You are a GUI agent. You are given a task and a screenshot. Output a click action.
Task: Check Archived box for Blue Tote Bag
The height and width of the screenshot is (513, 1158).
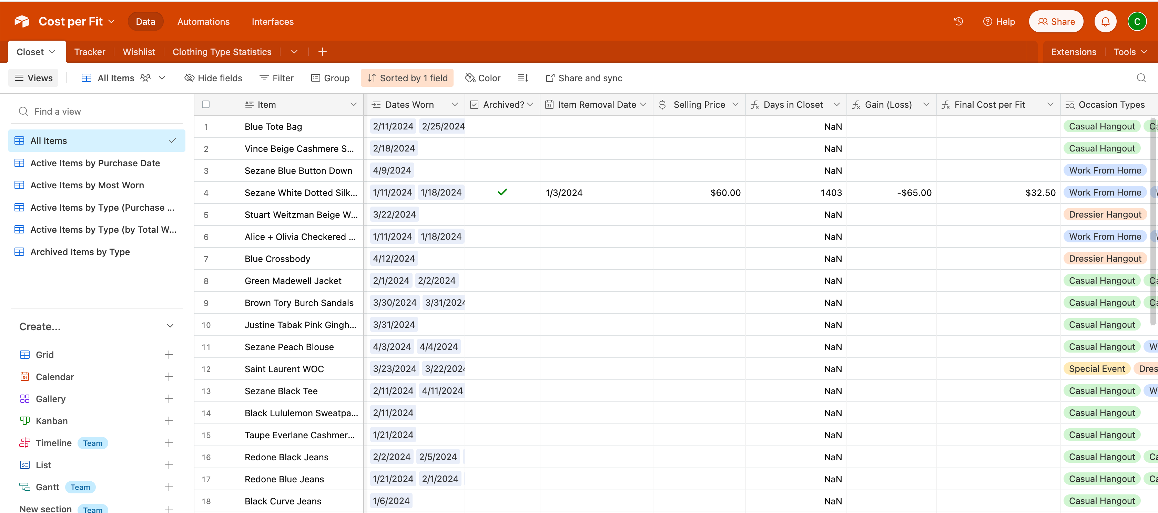coord(502,127)
